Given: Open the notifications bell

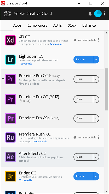Looking at the screenshot, I should 90,14.
